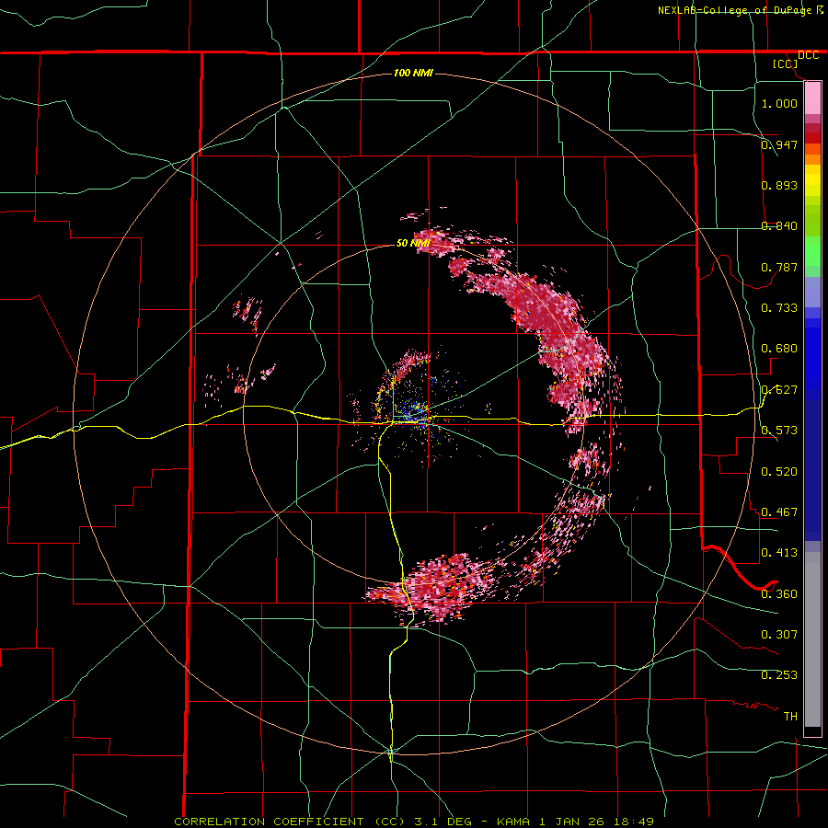Select the 0.680 legend value

(x=779, y=349)
